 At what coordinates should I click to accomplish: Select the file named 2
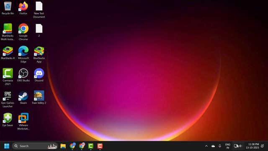pyautogui.click(x=39, y=31)
